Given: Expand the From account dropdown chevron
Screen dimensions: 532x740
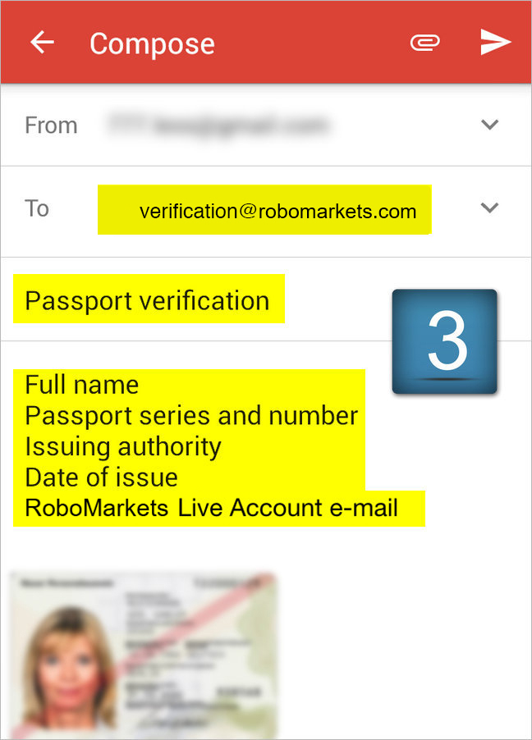Looking at the screenshot, I should (489, 125).
